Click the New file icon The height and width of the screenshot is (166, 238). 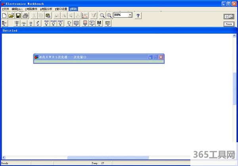tap(4, 15)
